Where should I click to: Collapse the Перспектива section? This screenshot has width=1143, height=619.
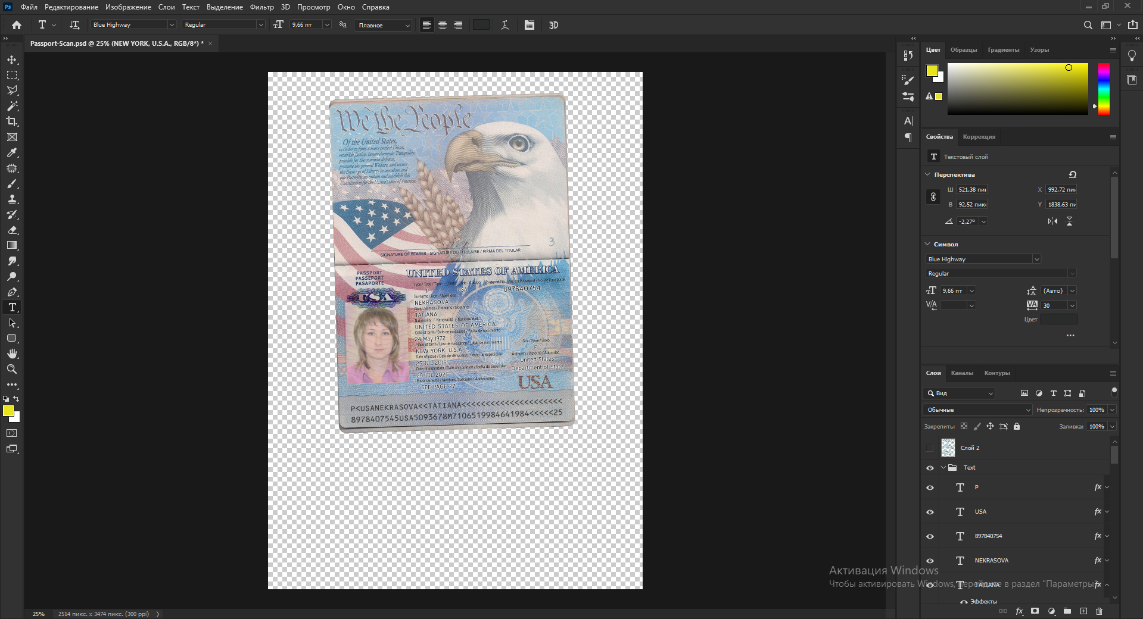pos(927,174)
